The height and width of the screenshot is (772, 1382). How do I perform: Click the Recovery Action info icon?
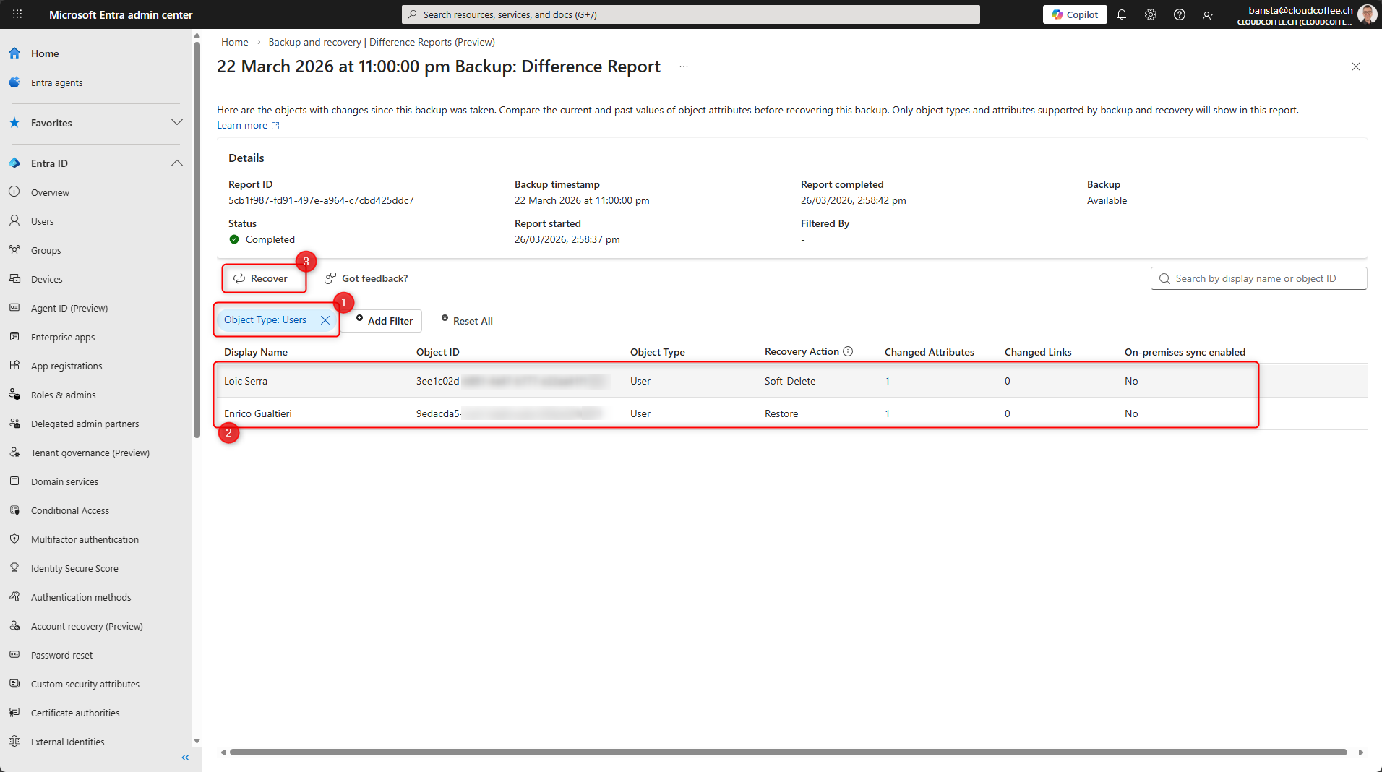[x=848, y=352]
